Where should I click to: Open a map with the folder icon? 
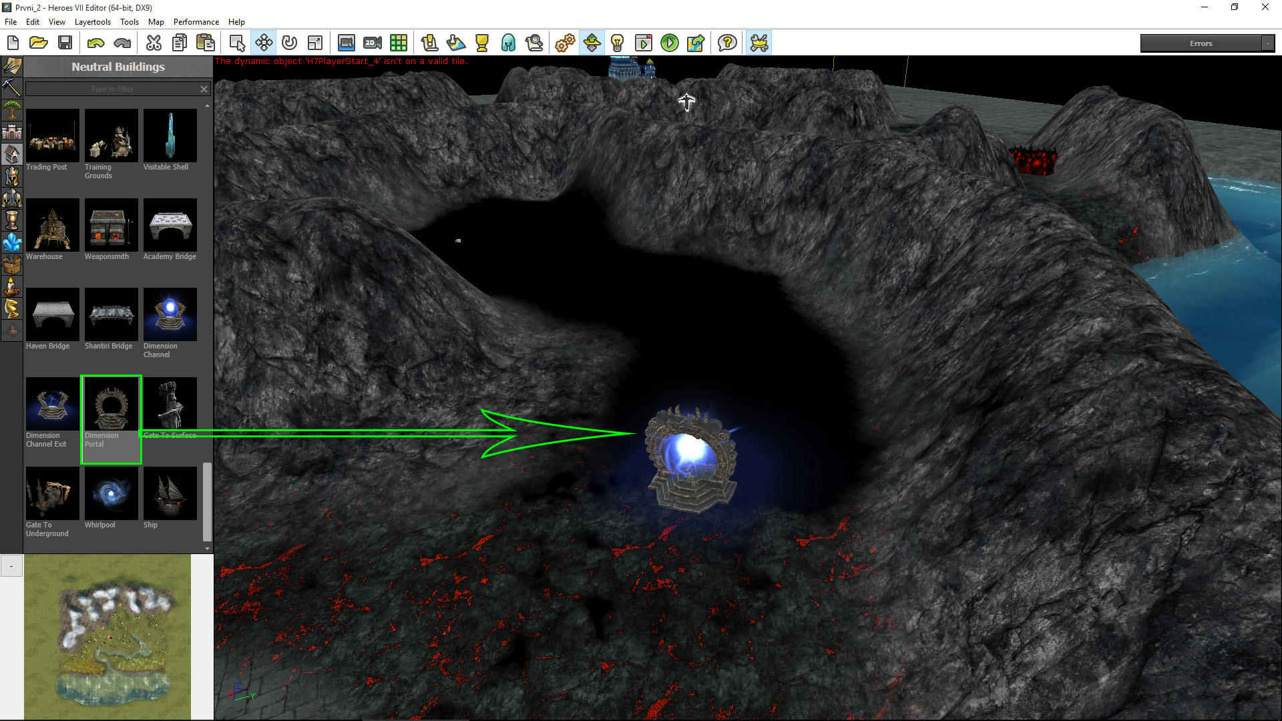point(39,43)
